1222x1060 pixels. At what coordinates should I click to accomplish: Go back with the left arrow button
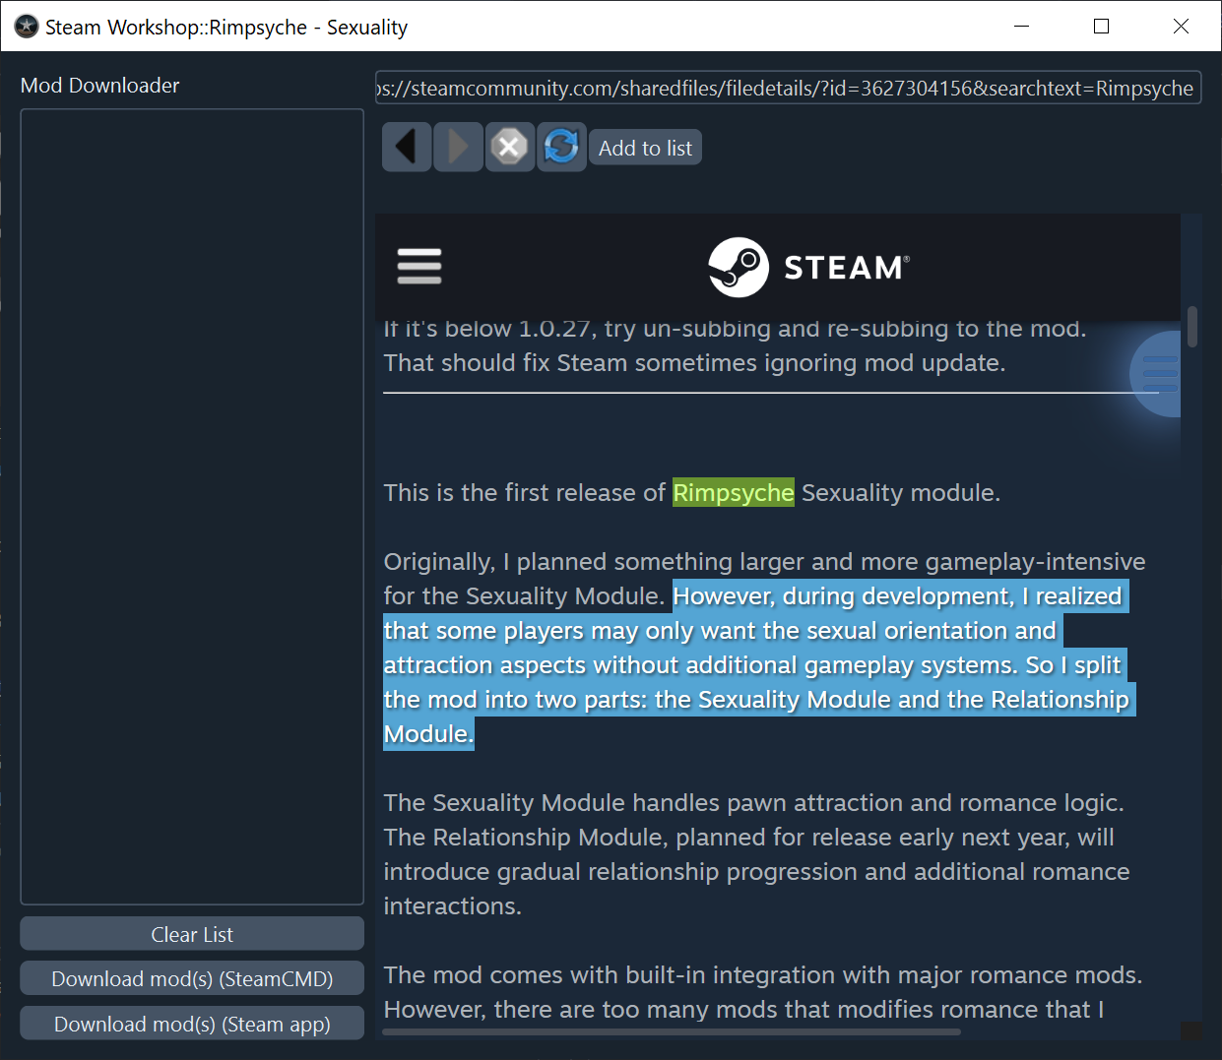407,148
